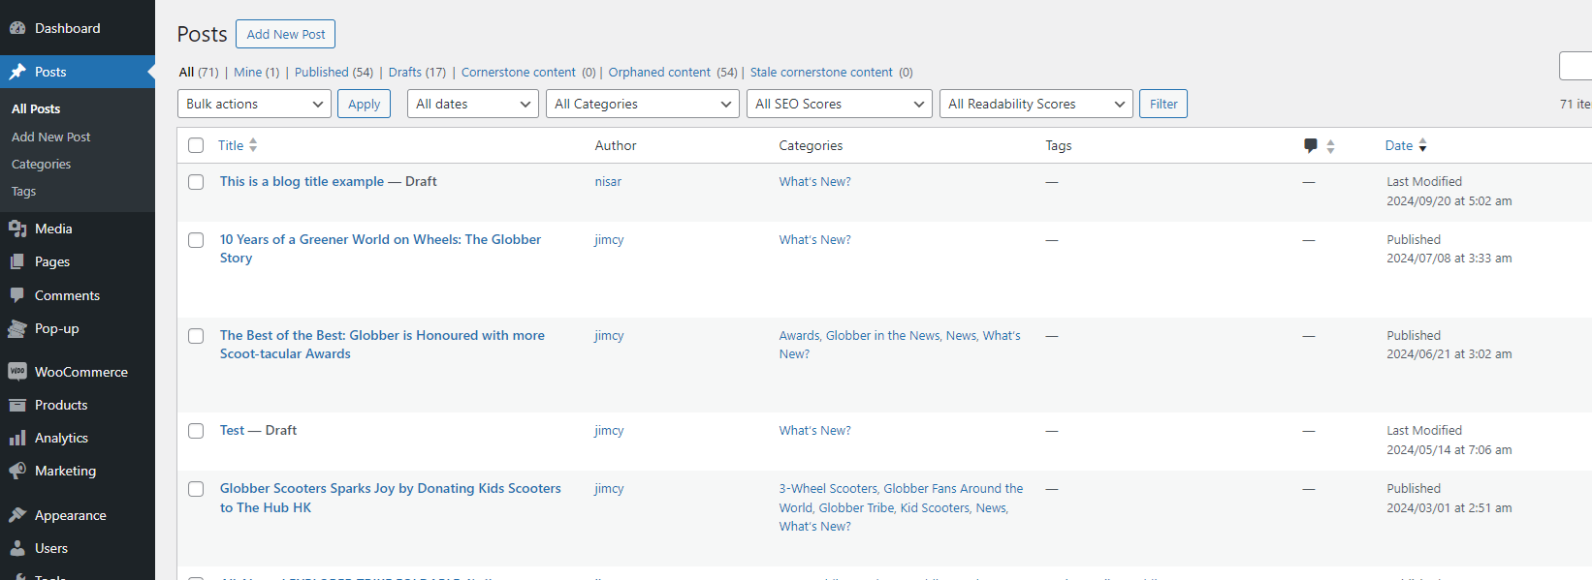Open the WooCommerce menu item
The width and height of the screenshot is (1592, 580).
[x=78, y=372]
